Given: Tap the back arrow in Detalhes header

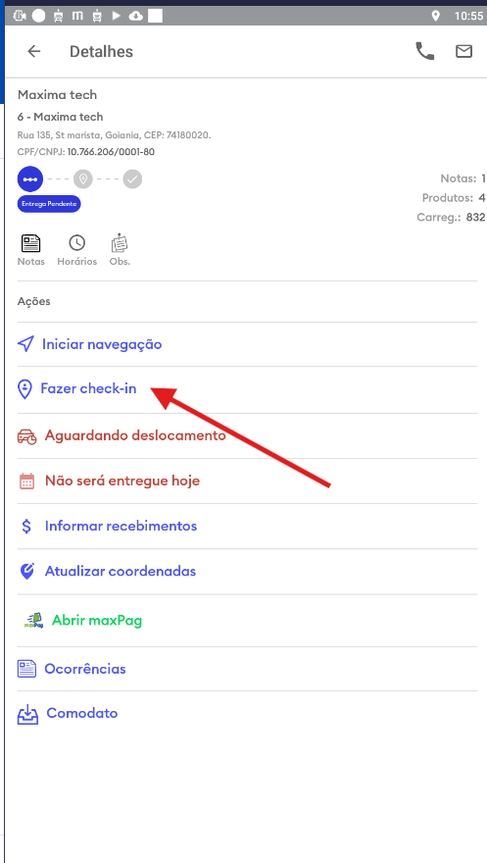Looking at the screenshot, I should coord(34,51).
